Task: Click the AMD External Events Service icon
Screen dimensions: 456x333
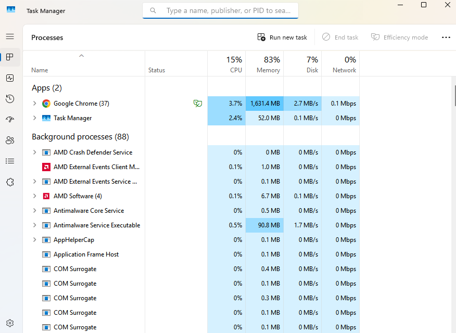Action: point(46,182)
